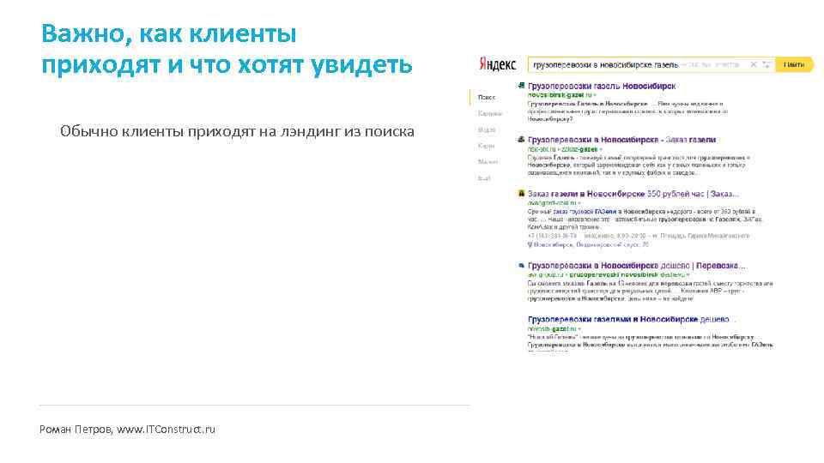This screenshot has height=463, width=824.
Task: Click the www.ITConstruct.ru footer text
Action: (166, 430)
